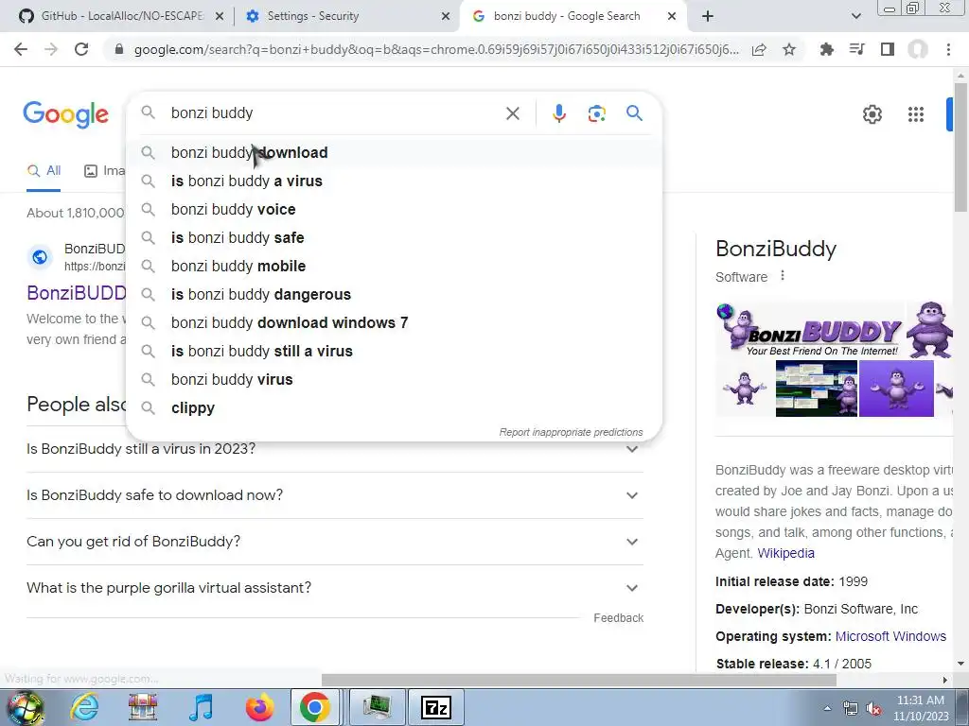Bookmark this page with the star

tap(789, 49)
